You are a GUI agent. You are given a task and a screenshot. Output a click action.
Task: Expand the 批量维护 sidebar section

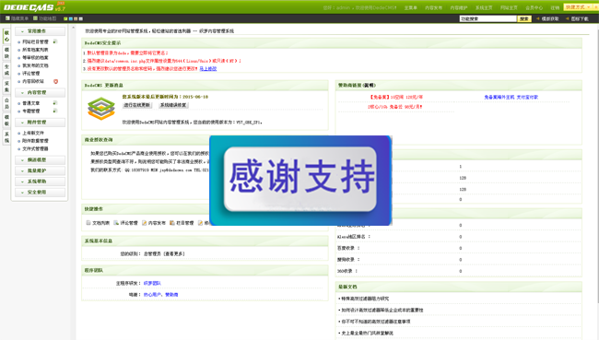coord(41,170)
